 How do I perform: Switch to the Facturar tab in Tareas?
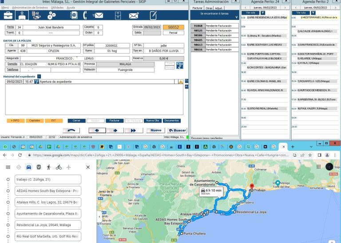[197, 8]
